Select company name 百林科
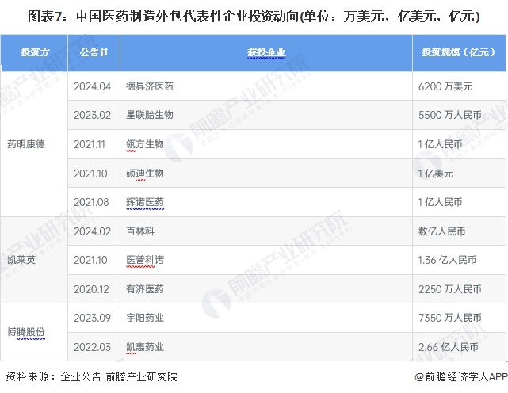 [140, 231]
